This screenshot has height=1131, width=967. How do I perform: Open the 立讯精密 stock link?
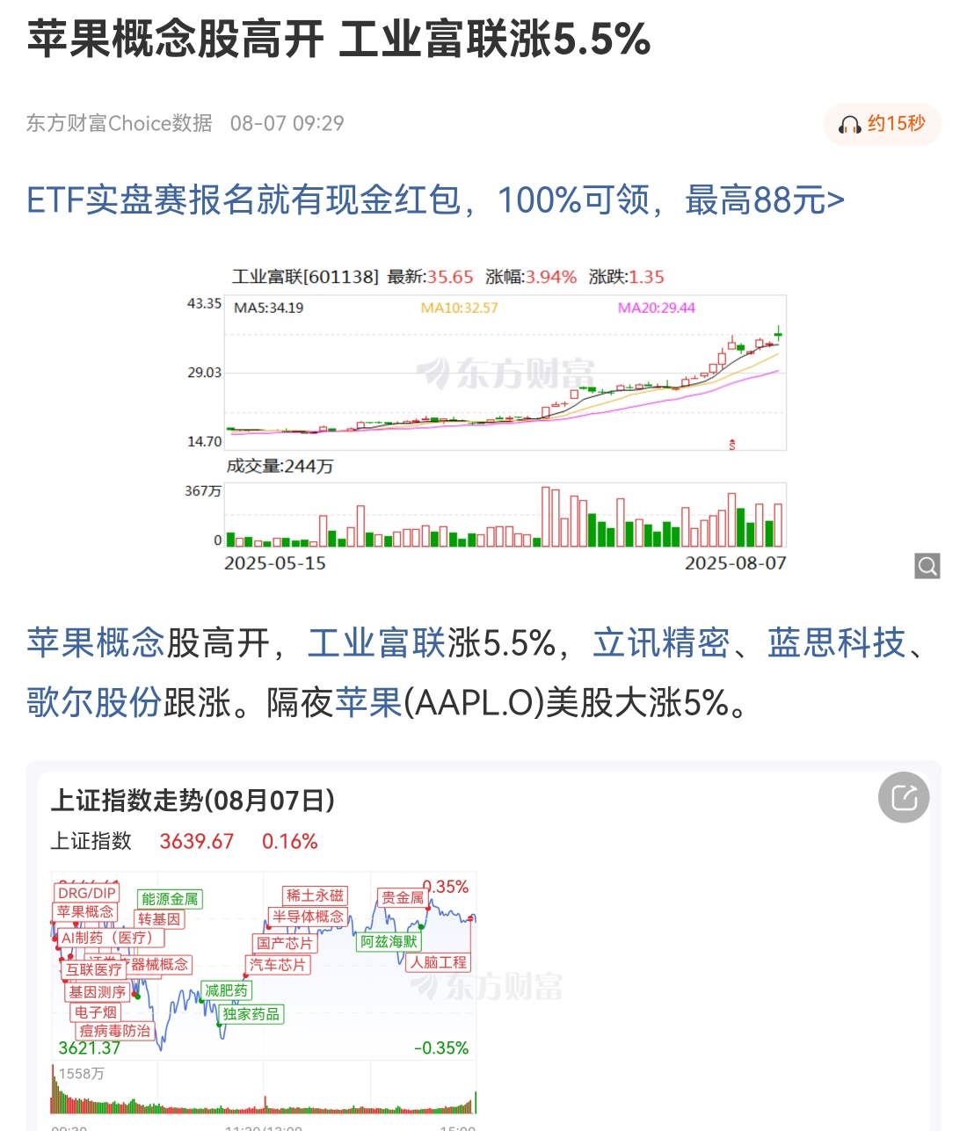pos(661,643)
